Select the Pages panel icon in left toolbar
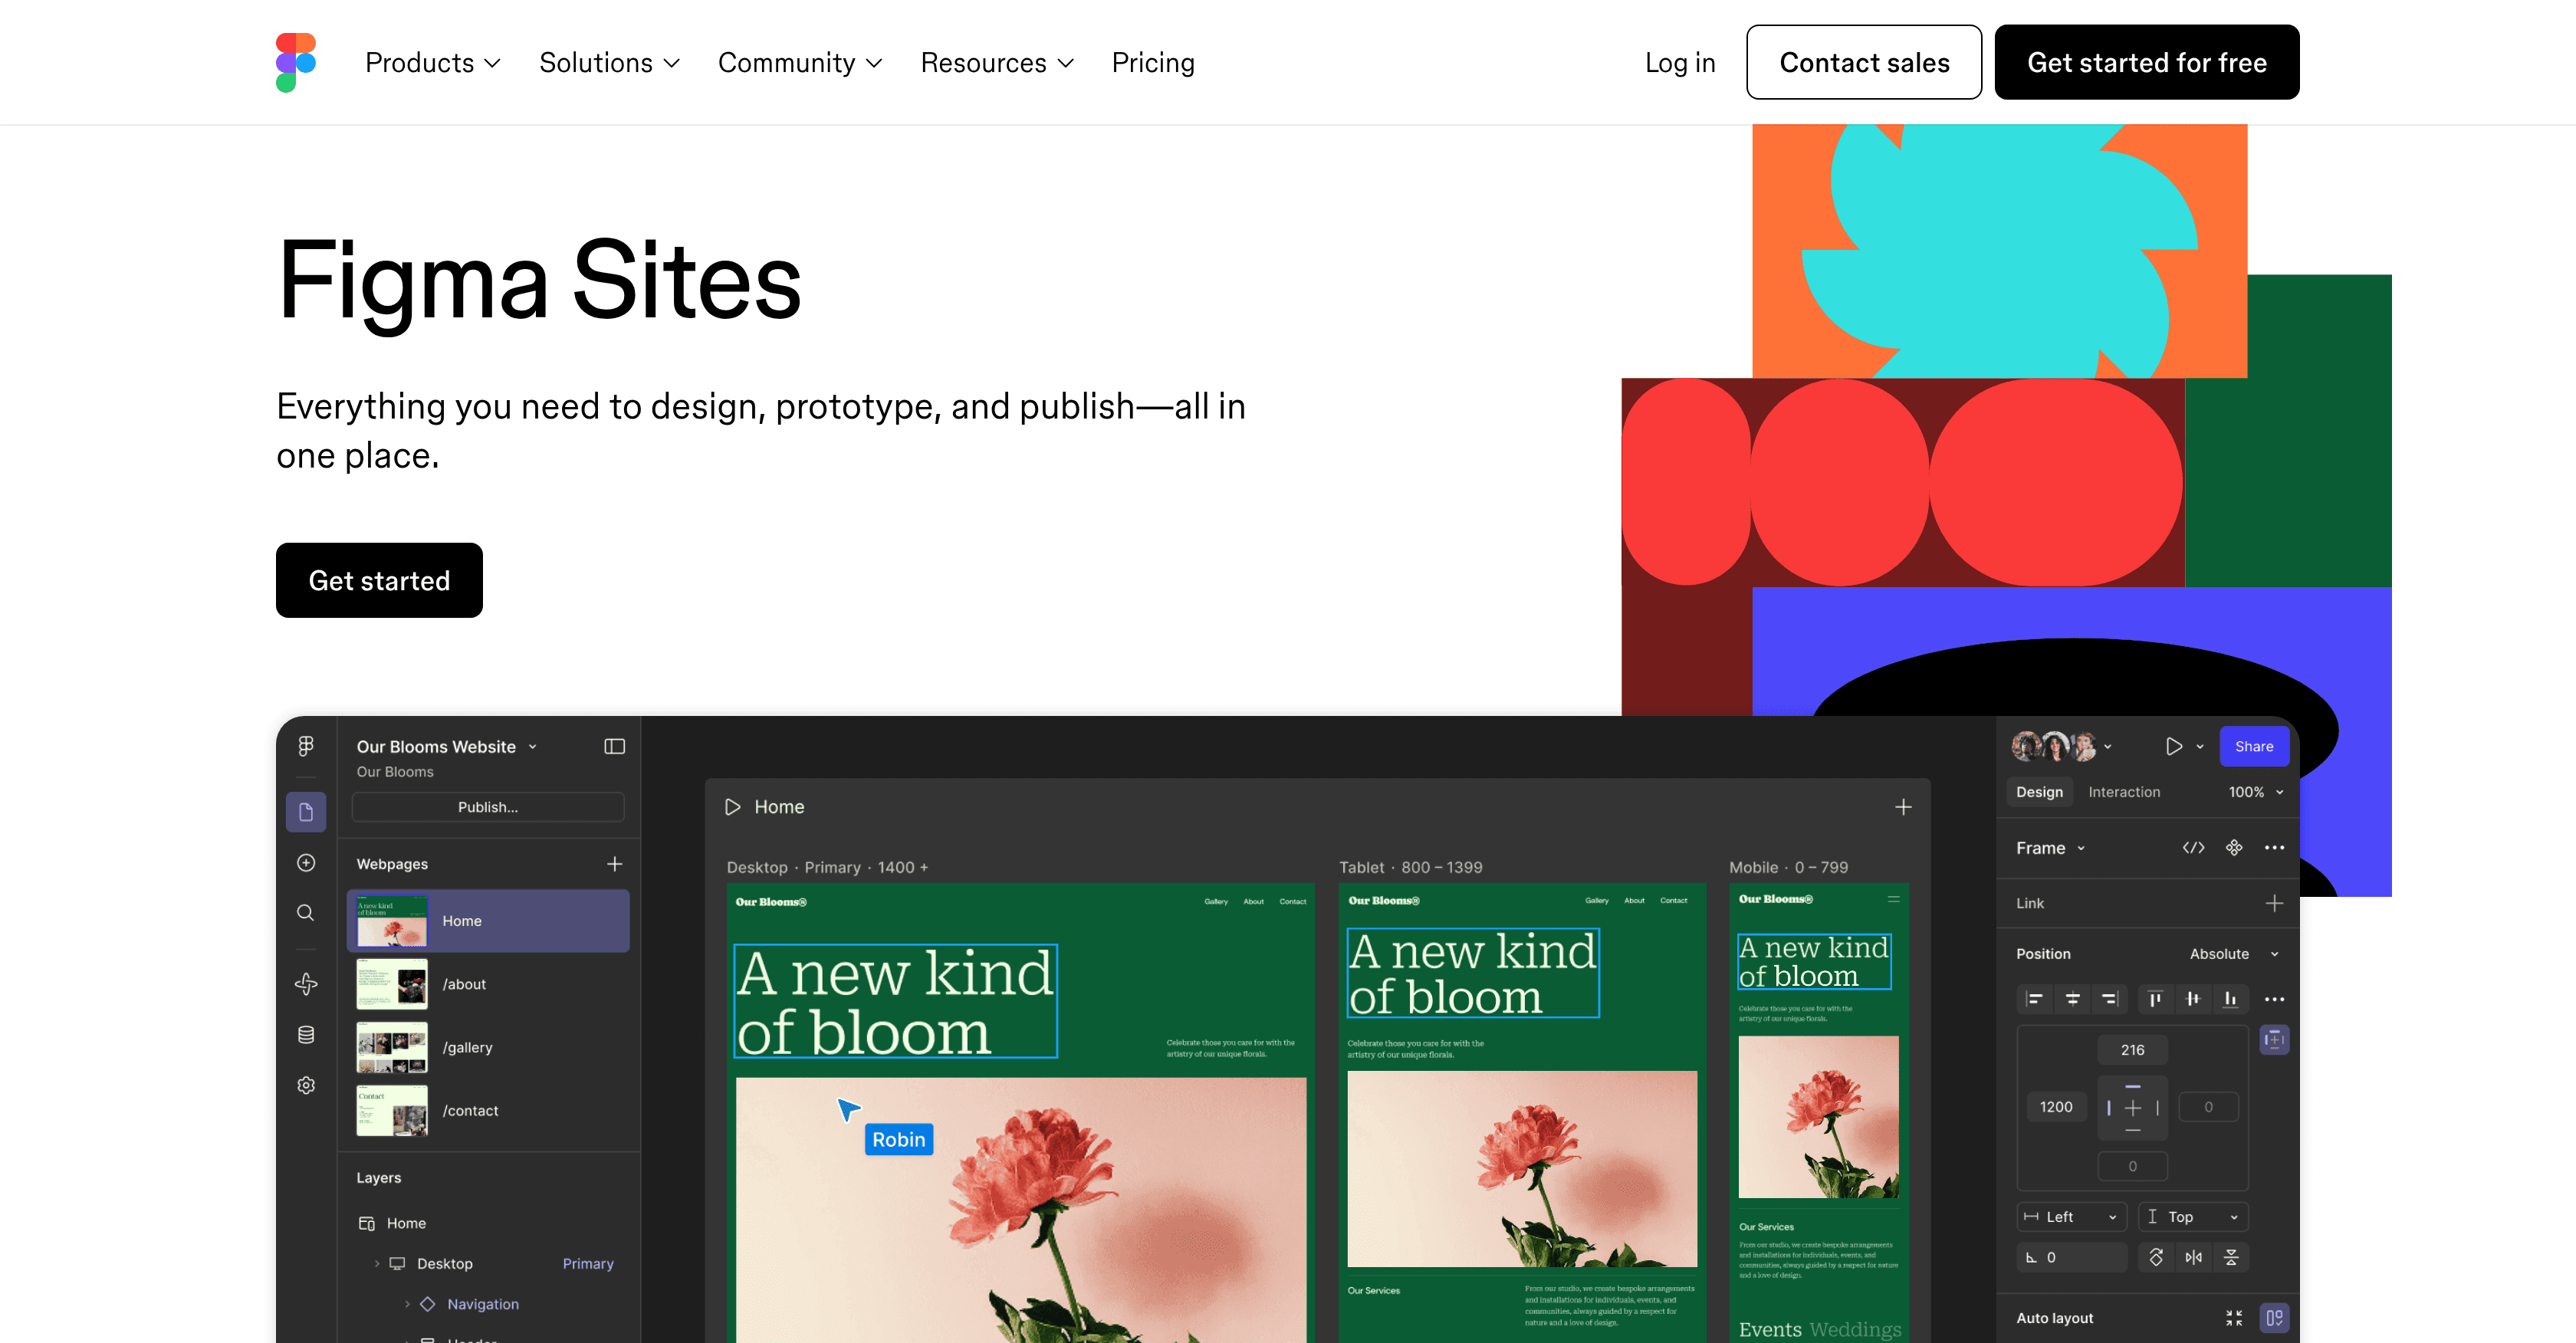2576x1343 pixels. [x=306, y=812]
